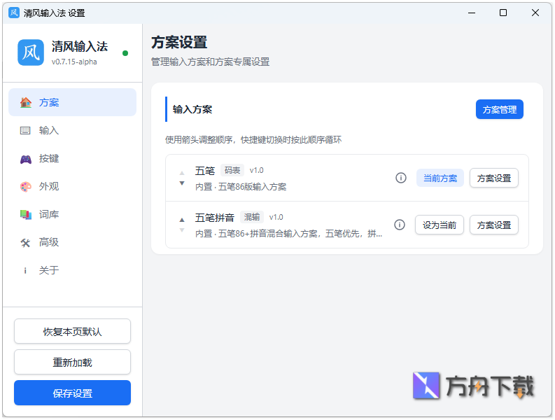The width and height of the screenshot is (555, 420).
Task: Click the 清风输入法 logo icon in sidebar
Action: (x=31, y=52)
